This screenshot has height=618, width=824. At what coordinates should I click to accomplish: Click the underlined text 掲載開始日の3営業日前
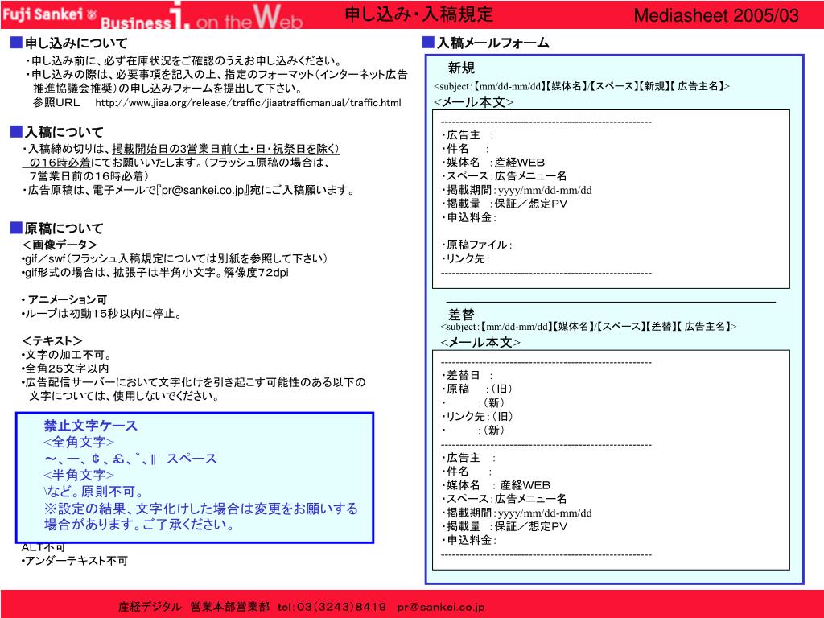click(x=172, y=149)
